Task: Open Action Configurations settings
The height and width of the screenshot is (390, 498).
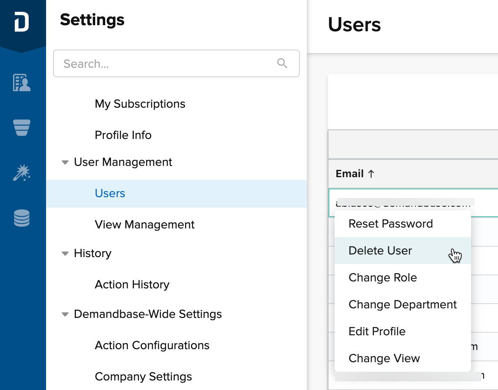Action: pos(152,345)
